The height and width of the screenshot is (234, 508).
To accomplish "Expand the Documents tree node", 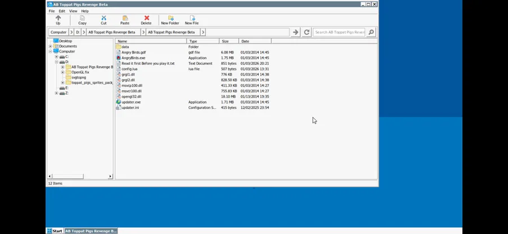I will coord(50,46).
